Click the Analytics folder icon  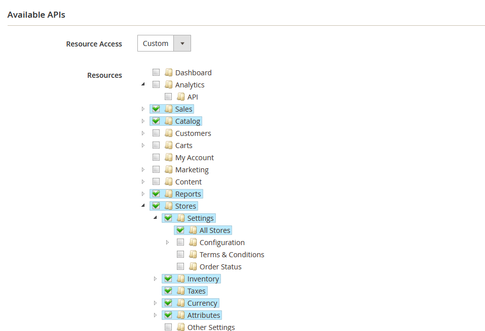click(169, 84)
